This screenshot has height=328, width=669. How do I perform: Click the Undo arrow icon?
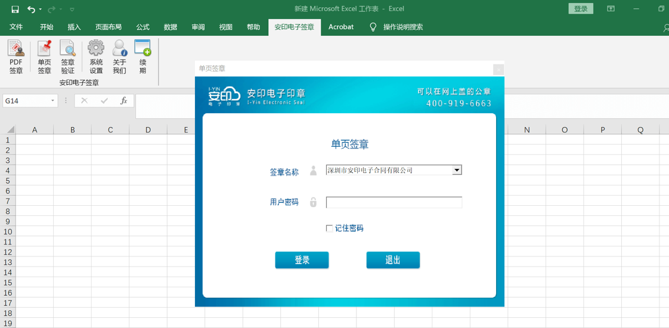tap(31, 9)
